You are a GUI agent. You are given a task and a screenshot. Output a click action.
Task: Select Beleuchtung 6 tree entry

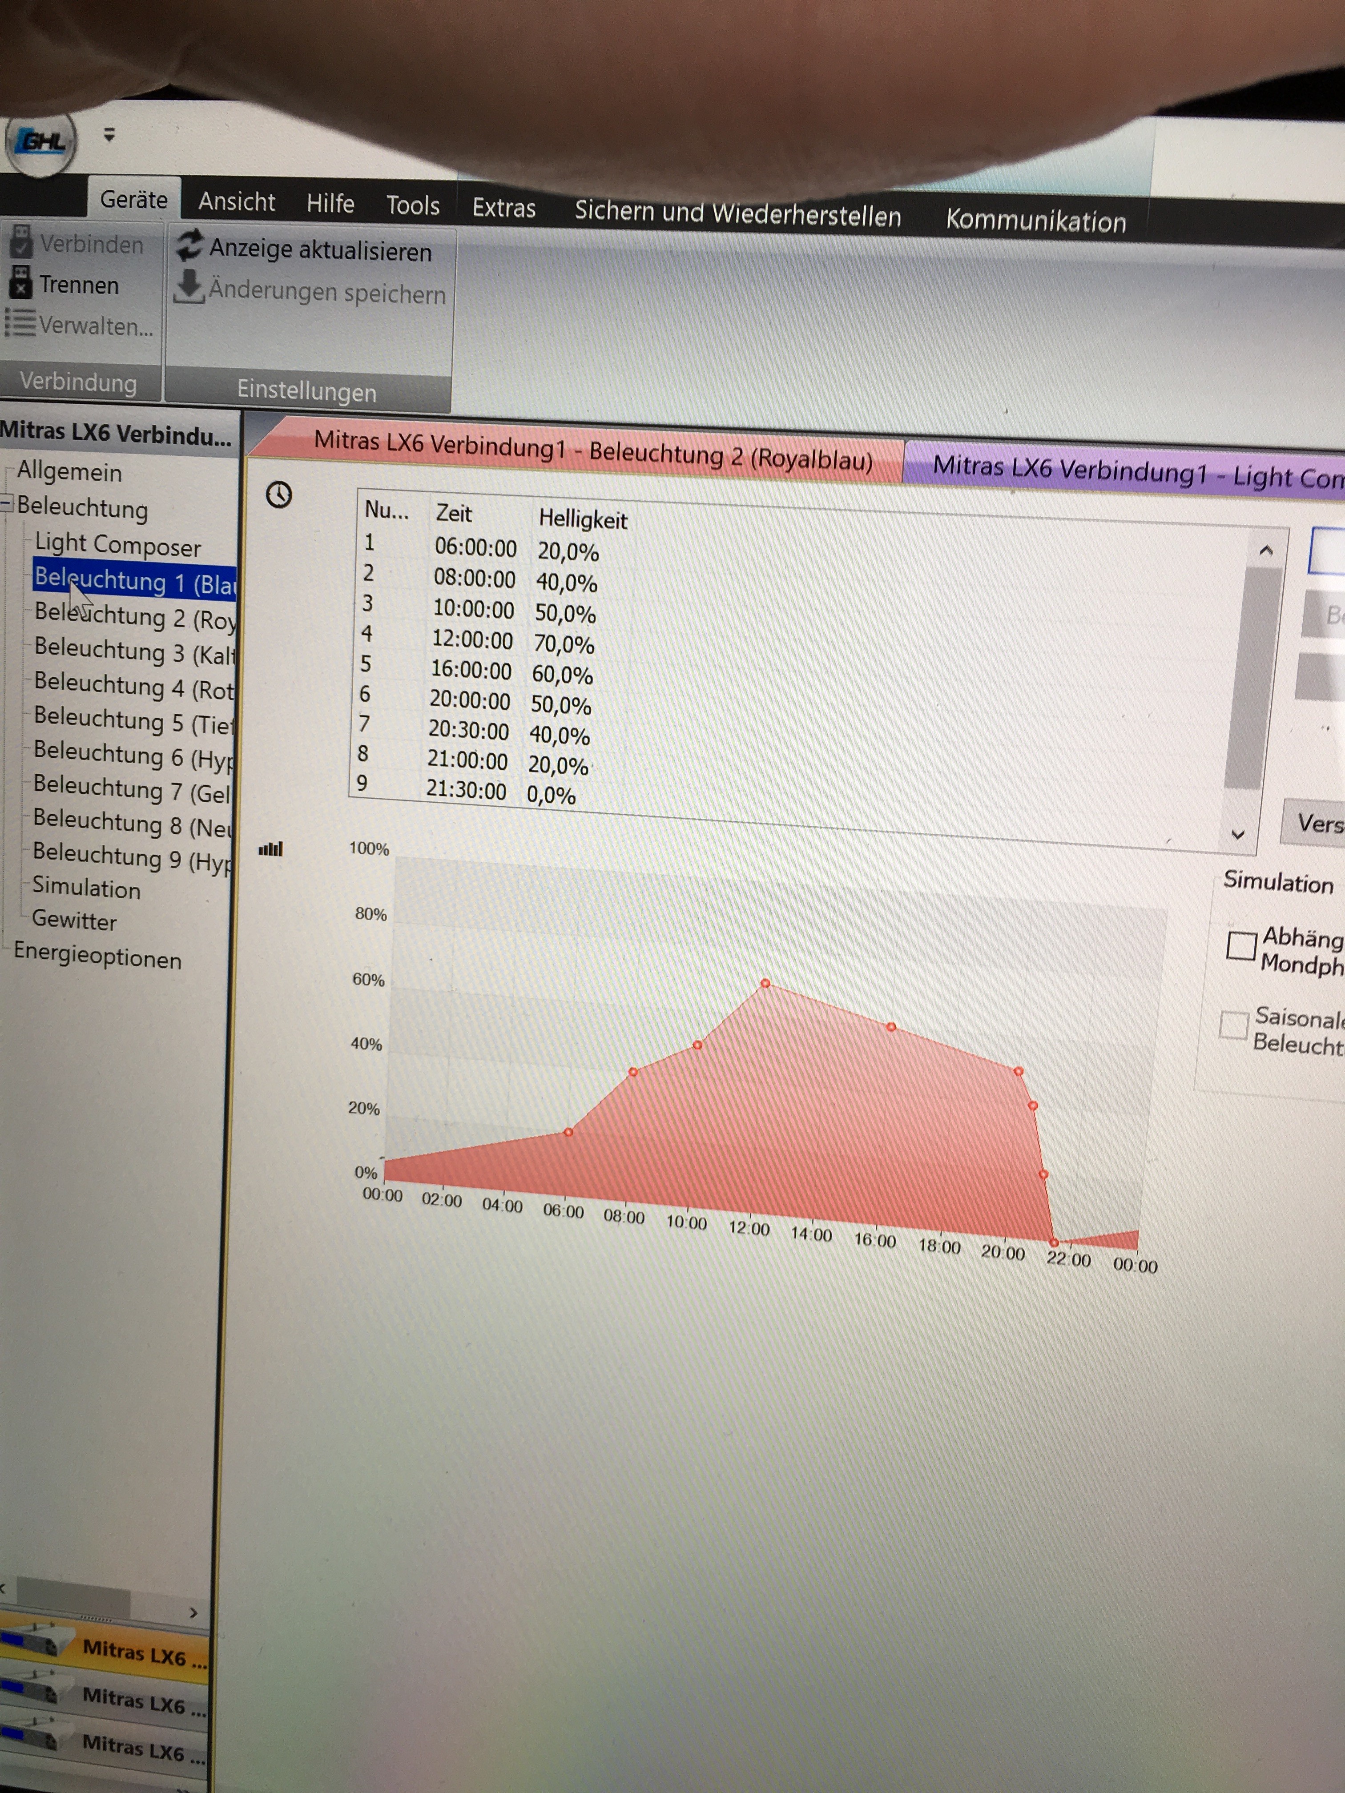coord(133,755)
